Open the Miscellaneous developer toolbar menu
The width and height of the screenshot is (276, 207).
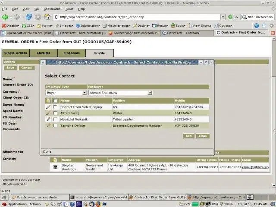pos(116,26)
